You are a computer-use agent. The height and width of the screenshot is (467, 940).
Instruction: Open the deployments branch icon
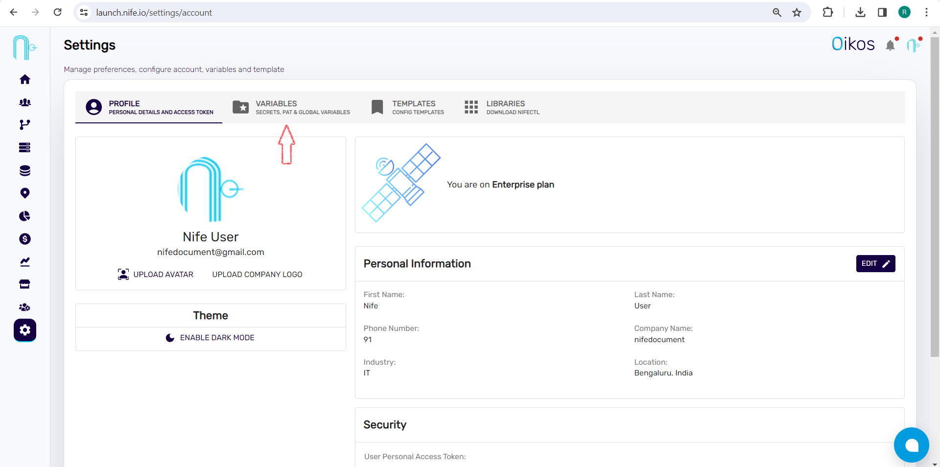24,125
